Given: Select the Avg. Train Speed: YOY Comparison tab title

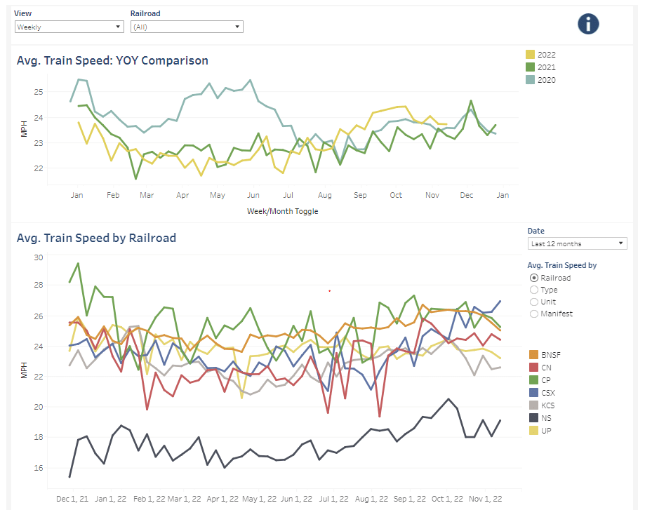Looking at the screenshot, I should tap(112, 60).
